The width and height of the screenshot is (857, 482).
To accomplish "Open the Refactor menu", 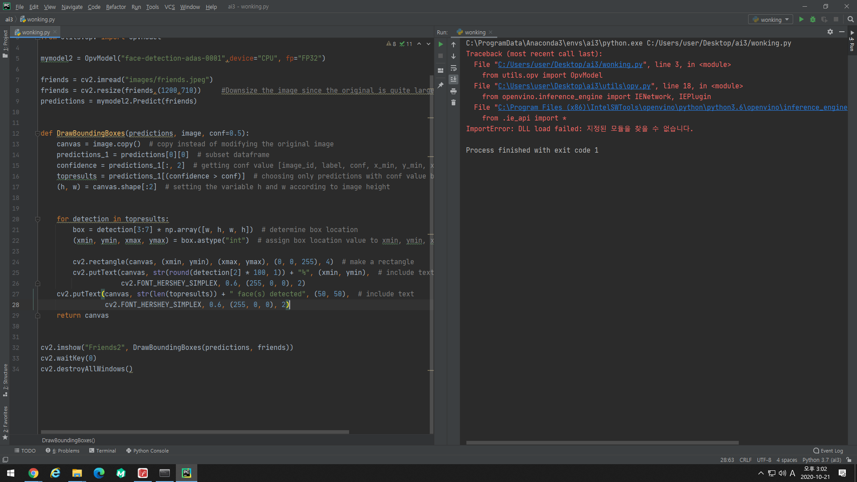I will point(116,7).
